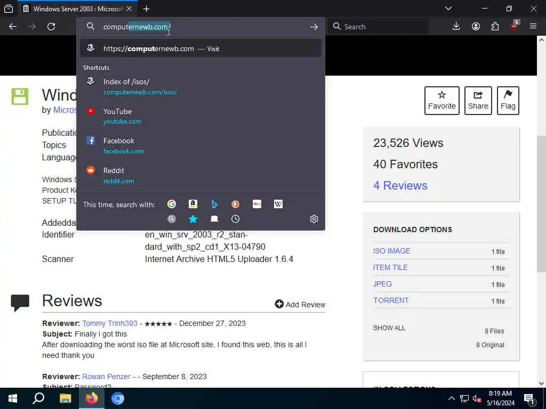Open a new tab with plus button
This screenshot has width=546, height=409.
[x=146, y=9]
